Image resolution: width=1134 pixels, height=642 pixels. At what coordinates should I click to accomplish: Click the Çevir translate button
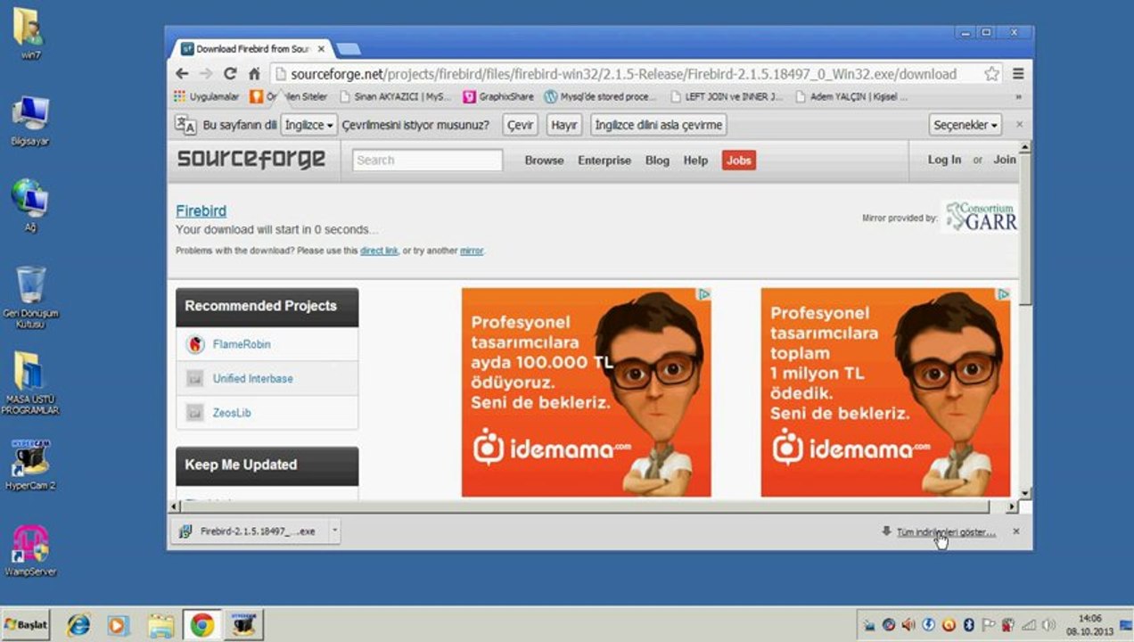pos(521,125)
